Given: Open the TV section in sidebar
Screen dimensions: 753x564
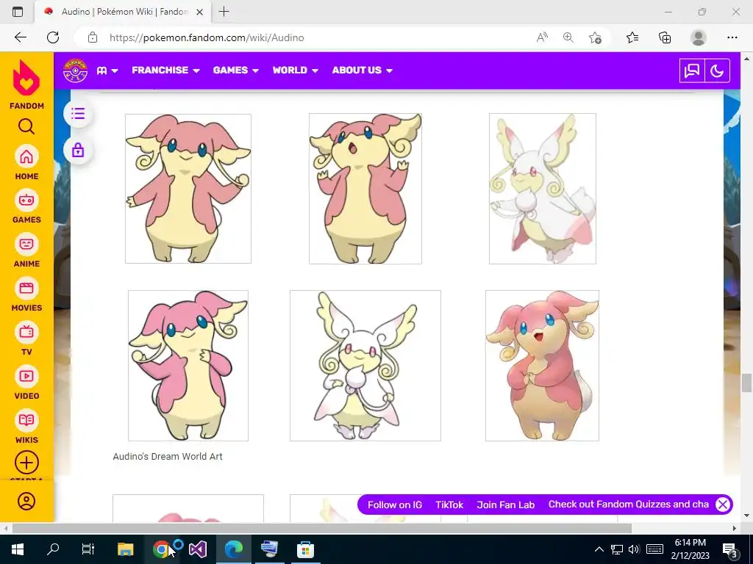Looking at the screenshot, I should pos(26,339).
